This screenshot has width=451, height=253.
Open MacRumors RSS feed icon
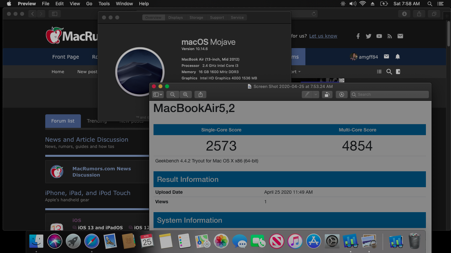pos(390,36)
